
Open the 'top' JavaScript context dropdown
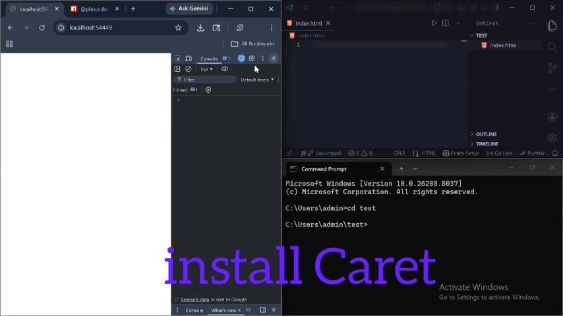click(206, 69)
